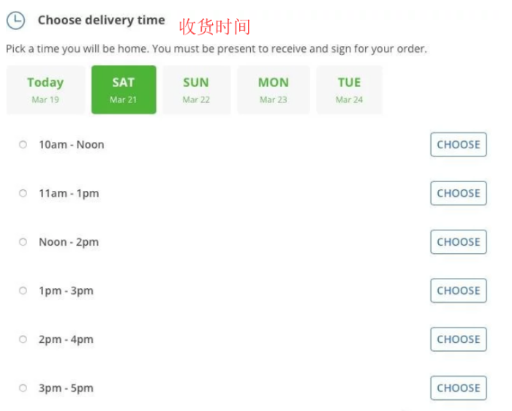This screenshot has height=411, width=512.
Task: Select the 10am - Noon radio button
Action: pyautogui.click(x=23, y=145)
